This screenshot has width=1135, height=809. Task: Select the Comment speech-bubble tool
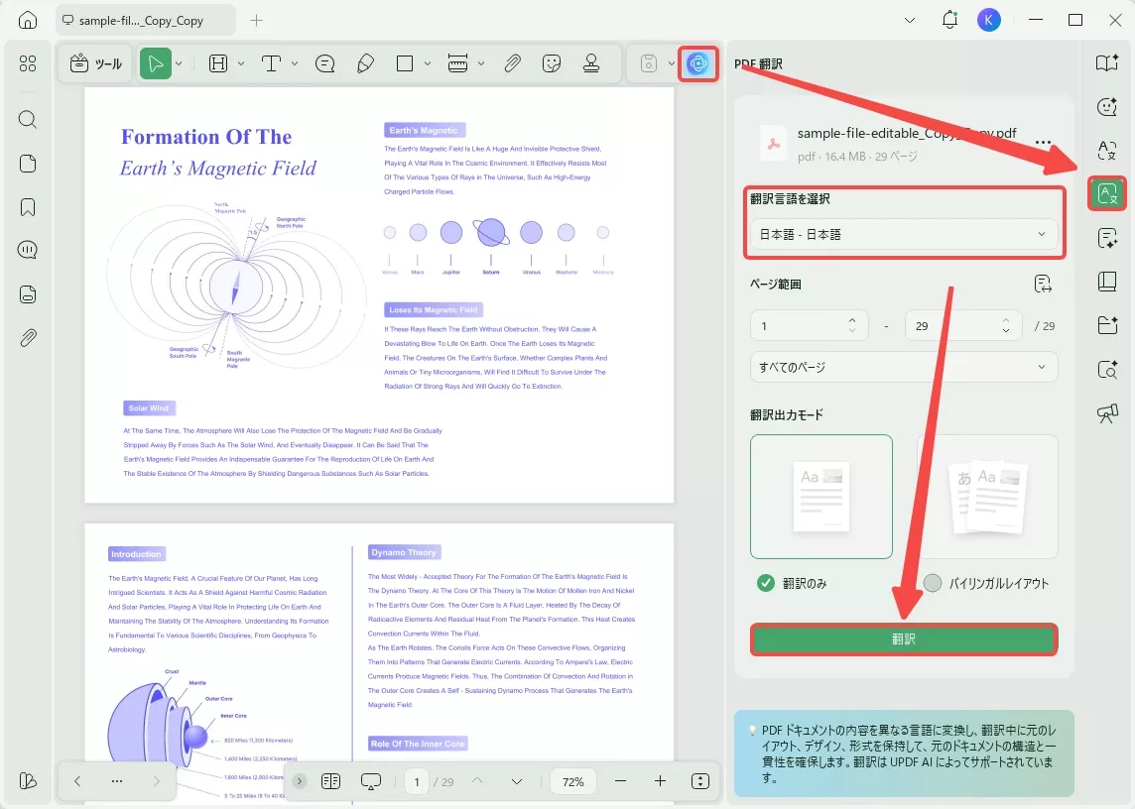coord(324,62)
